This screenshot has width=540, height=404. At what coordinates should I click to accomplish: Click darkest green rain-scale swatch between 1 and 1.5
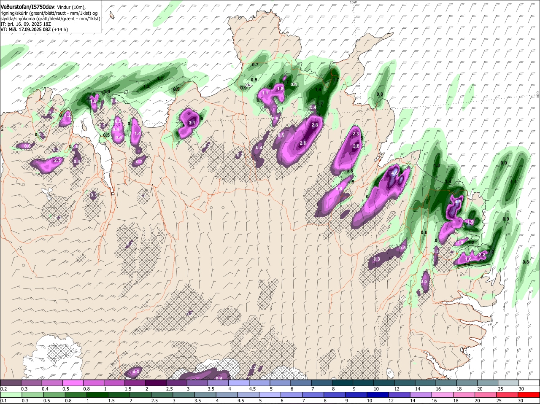tap(97, 395)
